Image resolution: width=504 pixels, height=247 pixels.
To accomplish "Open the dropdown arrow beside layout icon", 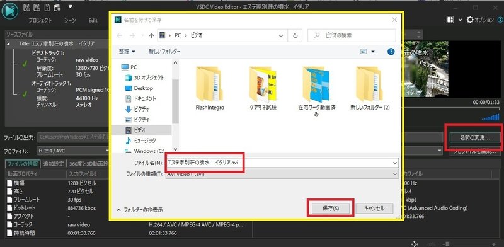I will [x=460, y=20].
